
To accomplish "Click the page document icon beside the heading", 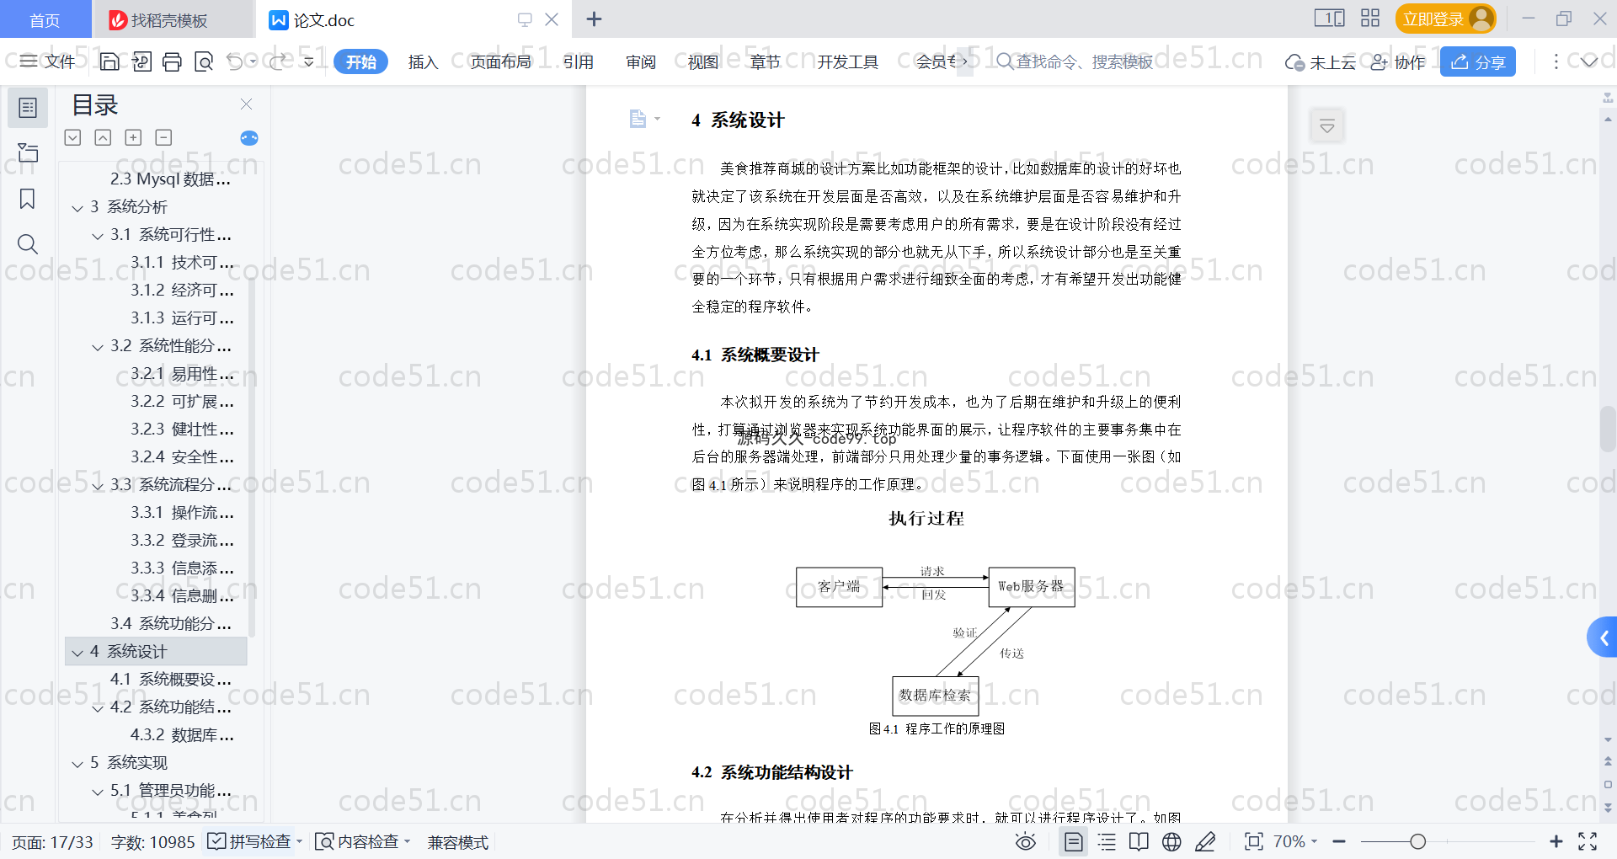I will 638,119.
